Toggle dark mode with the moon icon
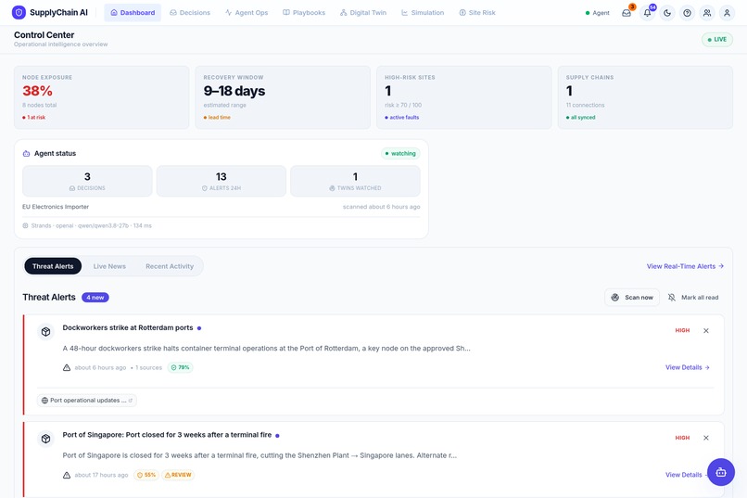747x498 pixels. point(667,13)
